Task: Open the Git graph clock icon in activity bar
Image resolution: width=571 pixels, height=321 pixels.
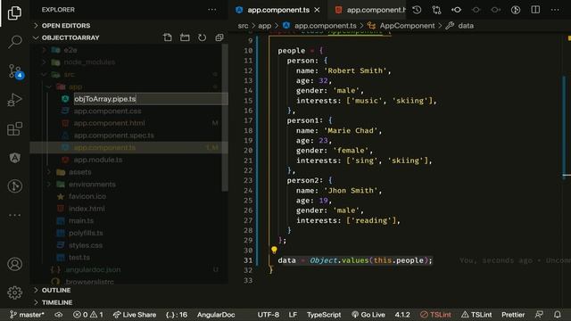Action: 14,186
